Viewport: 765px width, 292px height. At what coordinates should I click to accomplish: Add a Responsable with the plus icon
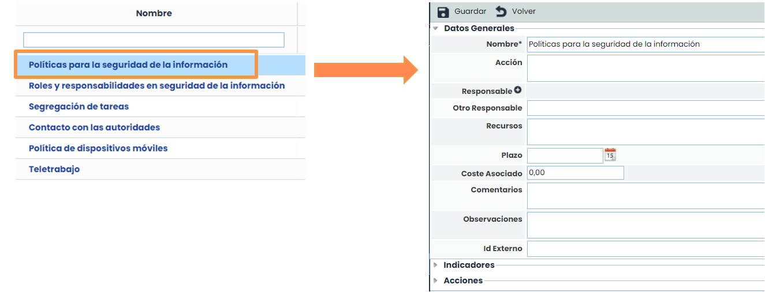pos(517,90)
